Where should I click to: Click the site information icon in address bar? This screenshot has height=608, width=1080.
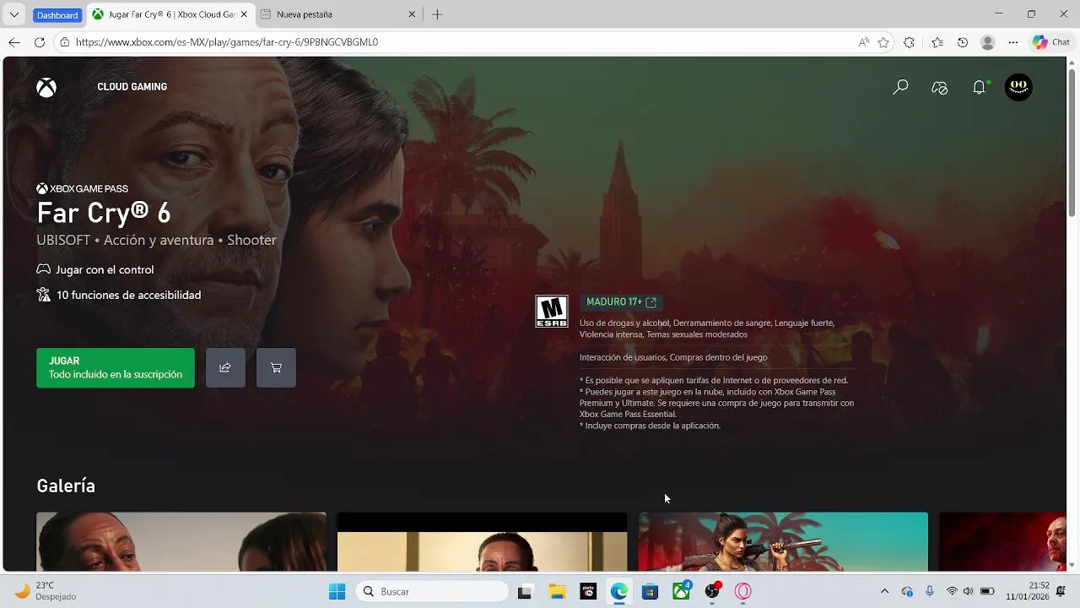tap(65, 42)
